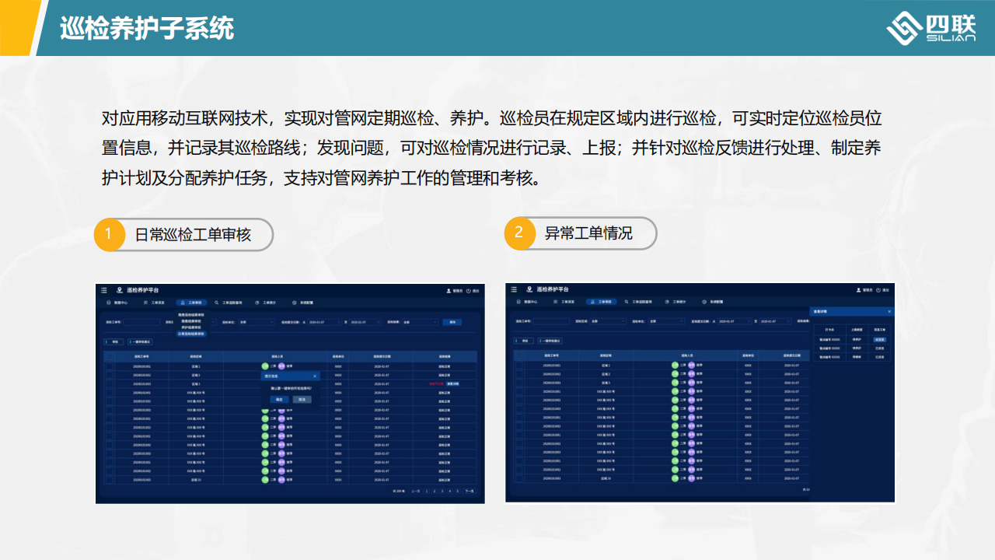
Task: Select page 5 in left pagination
Action: [457, 491]
